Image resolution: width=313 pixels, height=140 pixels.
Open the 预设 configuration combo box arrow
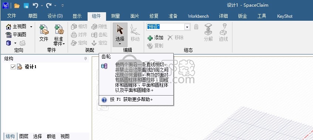[187, 27]
